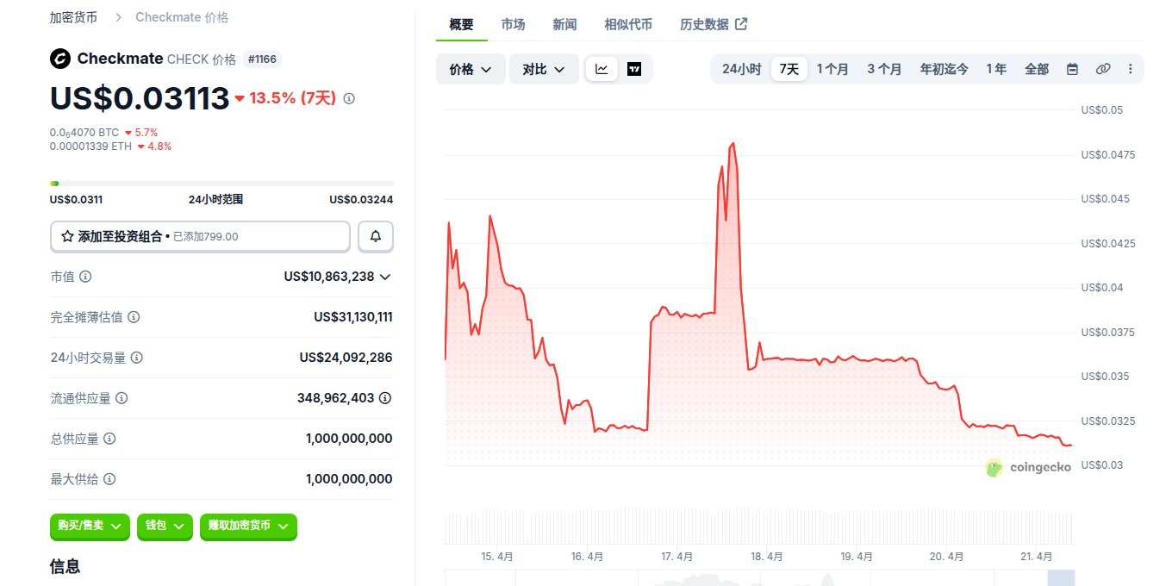Open the calendar date range icon
Viewport: 1172px width, 586px height.
point(1073,69)
